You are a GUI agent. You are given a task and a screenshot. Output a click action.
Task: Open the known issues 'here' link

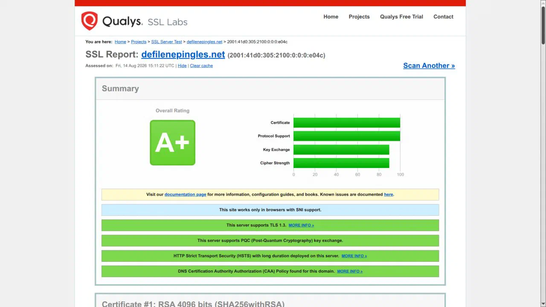(x=388, y=194)
